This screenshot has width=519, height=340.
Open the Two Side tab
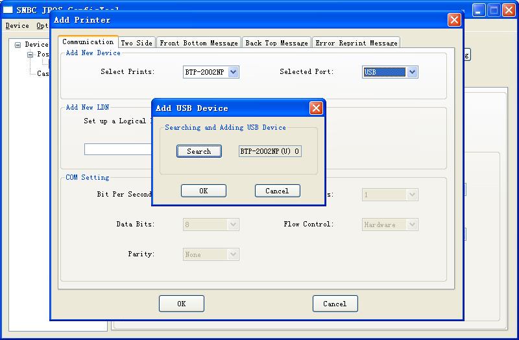(136, 43)
